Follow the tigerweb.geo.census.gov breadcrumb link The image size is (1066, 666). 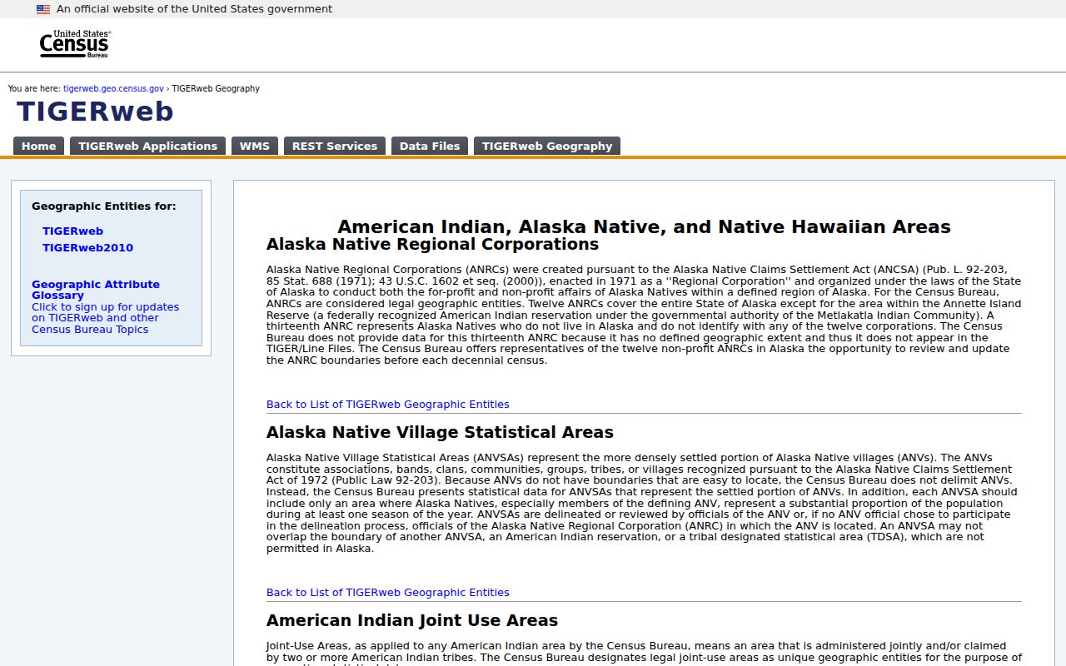tap(113, 88)
